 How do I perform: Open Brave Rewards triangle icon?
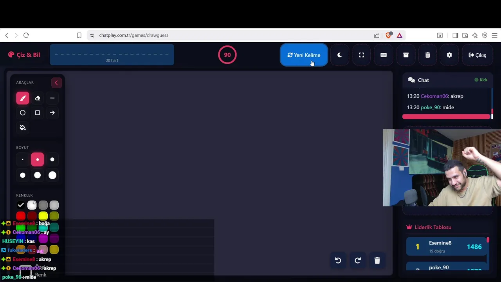[x=399, y=35]
